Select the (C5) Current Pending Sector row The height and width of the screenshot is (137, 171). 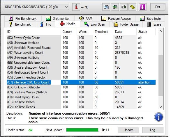click(81, 77)
